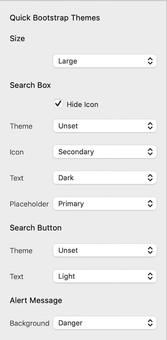Click the Hide Icon label text
The height and width of the screenshot is (340, 167).
click(x=82, y=105)
